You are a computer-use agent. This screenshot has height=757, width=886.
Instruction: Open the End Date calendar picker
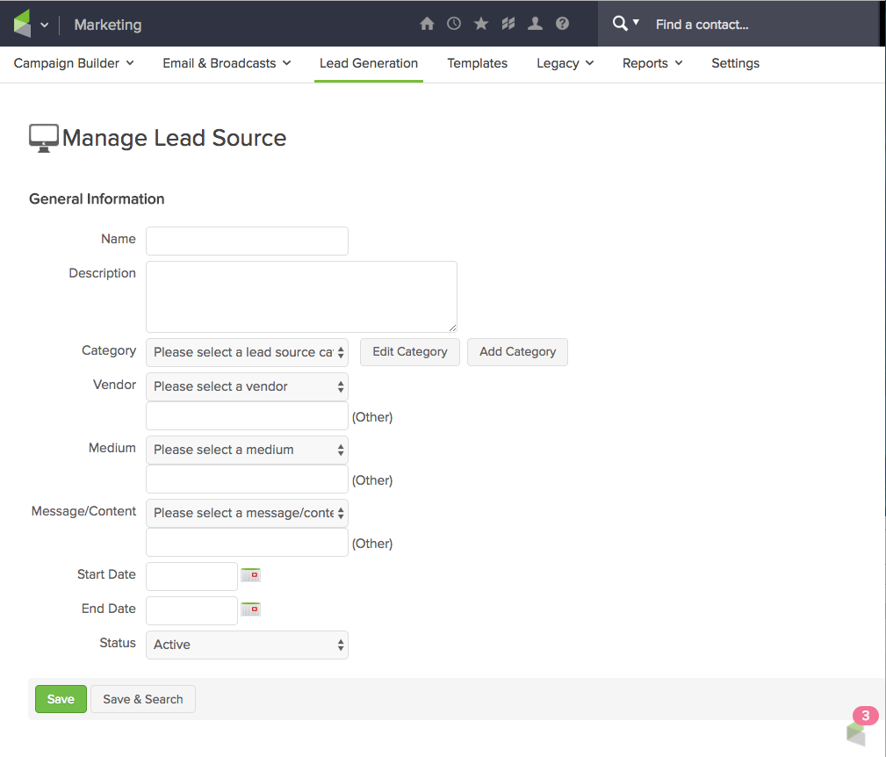pos(250,609)
